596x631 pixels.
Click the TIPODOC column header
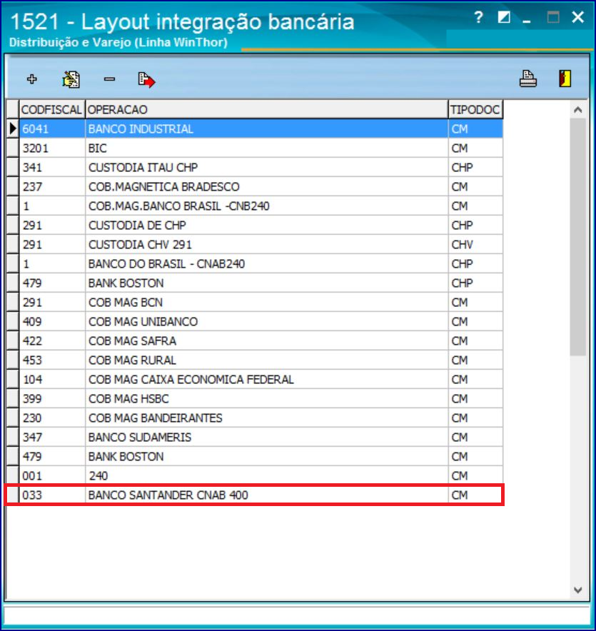coord(475,109)
